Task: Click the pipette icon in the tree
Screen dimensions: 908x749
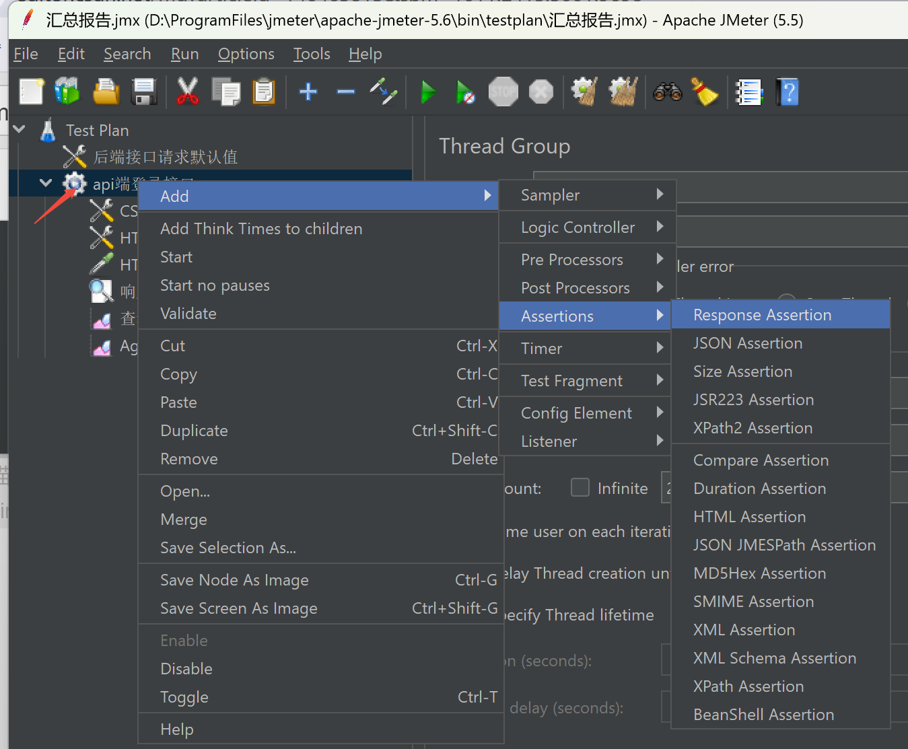Action: click(x=102, y=264)
